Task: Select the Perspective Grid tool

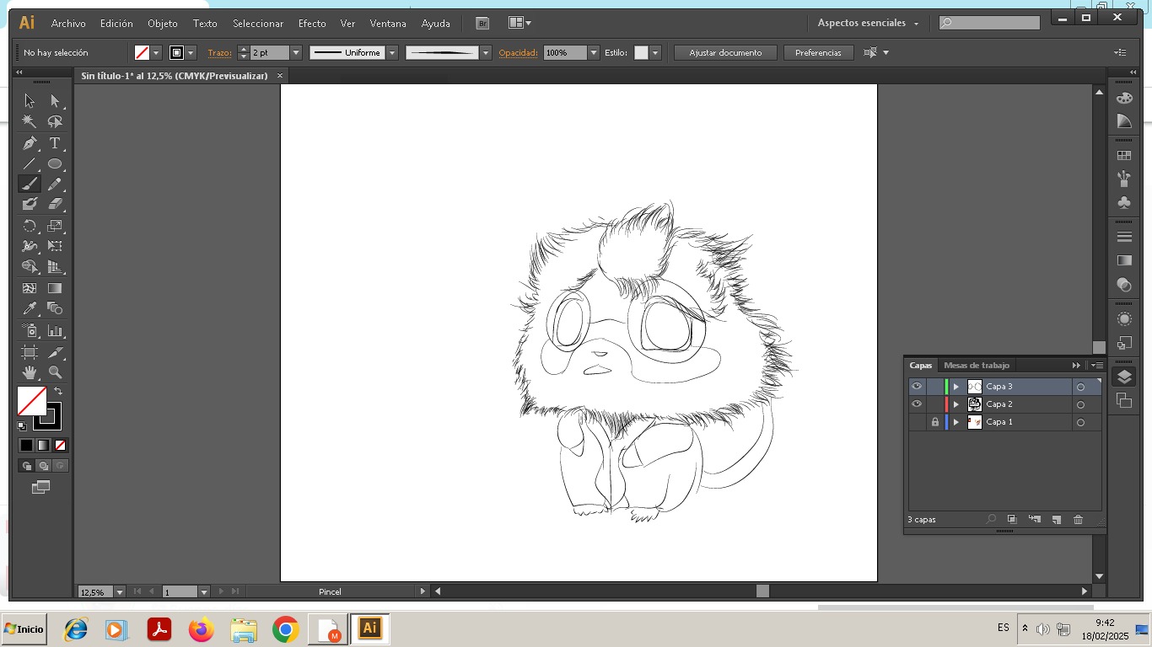Action: [x=55, y=266]
